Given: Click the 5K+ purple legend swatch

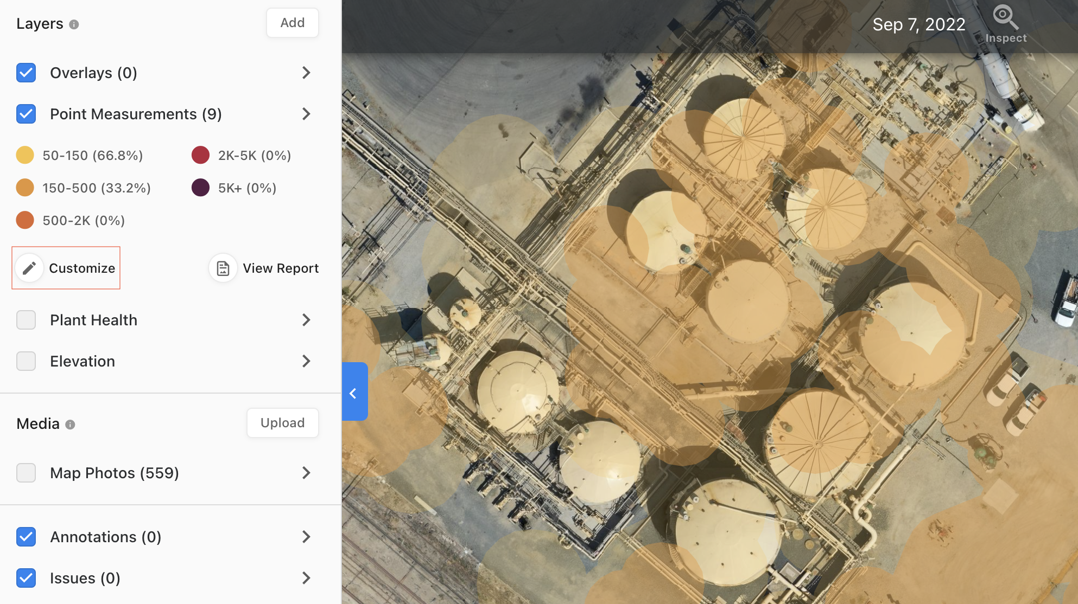Looking at the screenshot, I should tap(201, 188).
